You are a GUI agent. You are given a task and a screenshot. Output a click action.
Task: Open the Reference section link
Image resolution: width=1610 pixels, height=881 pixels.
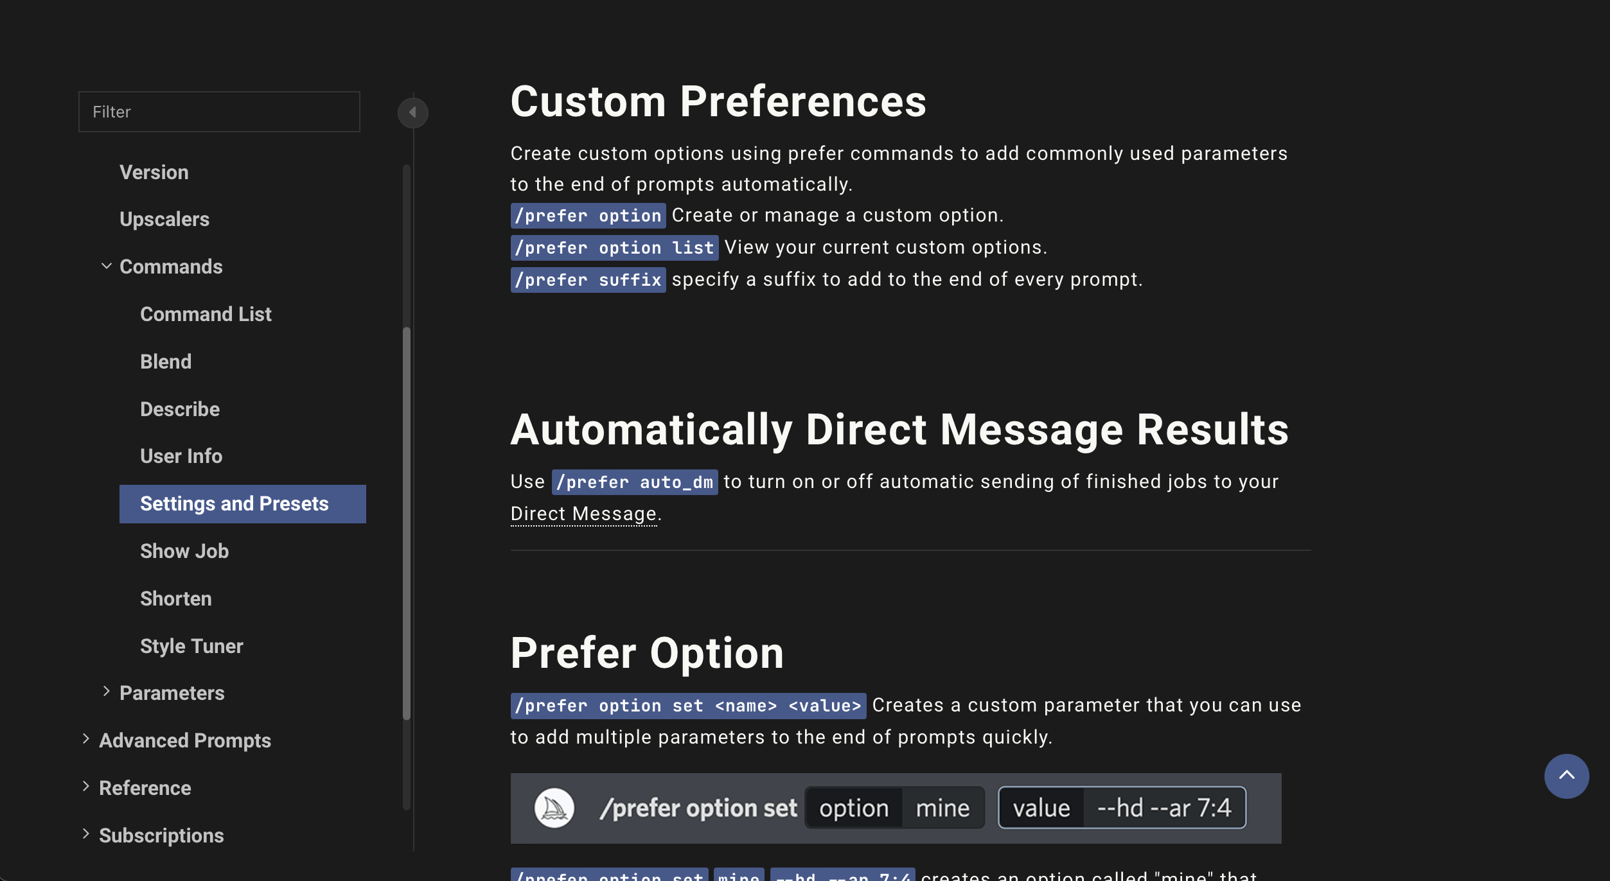pyautogui.click(x=145, y=788)
